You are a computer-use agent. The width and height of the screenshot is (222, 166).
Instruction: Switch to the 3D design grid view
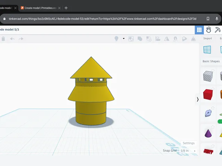tap(199, 30)
